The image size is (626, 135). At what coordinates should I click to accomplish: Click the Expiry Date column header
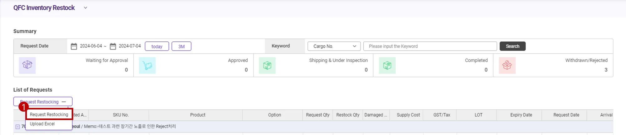521,115
